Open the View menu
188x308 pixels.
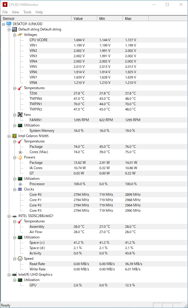(15, 12)
